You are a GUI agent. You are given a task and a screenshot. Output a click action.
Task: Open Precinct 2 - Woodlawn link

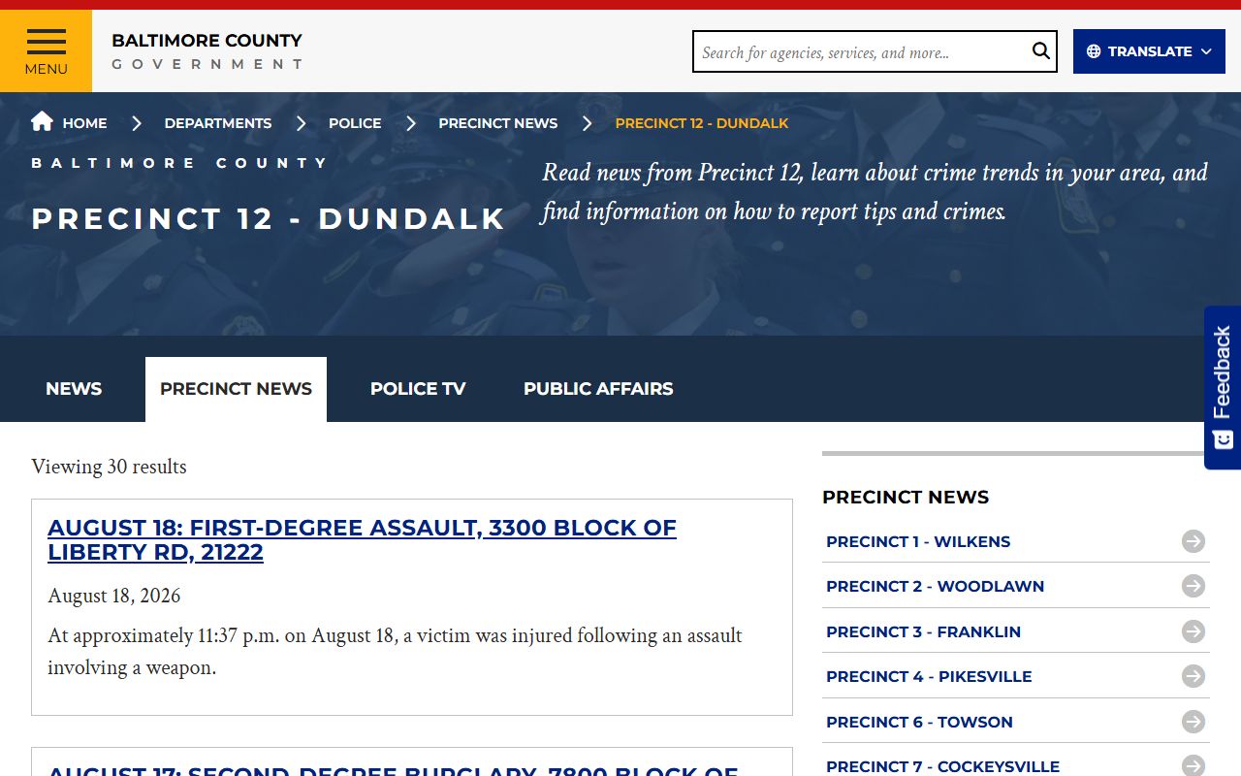pyautogui.click(x=935, y=586)
